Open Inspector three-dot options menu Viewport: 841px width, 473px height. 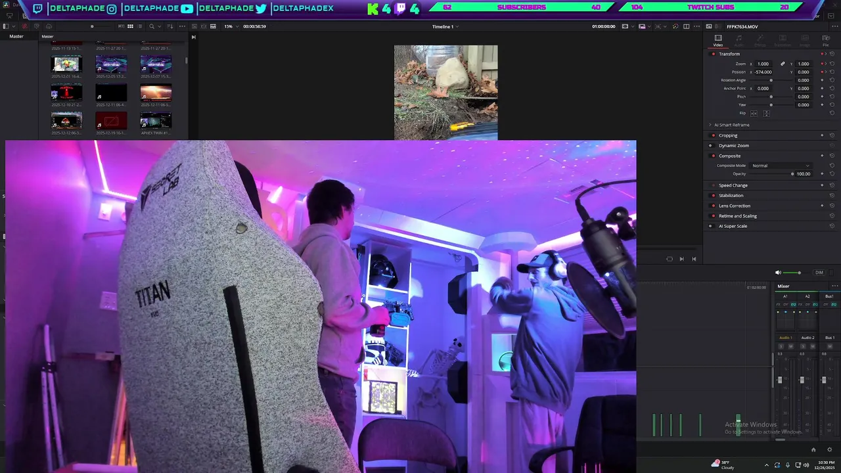[x=834, y=26]
